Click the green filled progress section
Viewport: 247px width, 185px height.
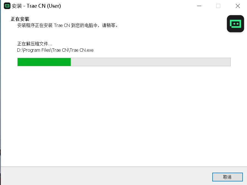pyautogui.click(x=44, y=62)
